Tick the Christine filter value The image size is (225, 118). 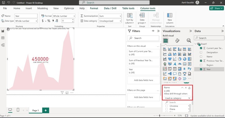click(x=167, y=106)
